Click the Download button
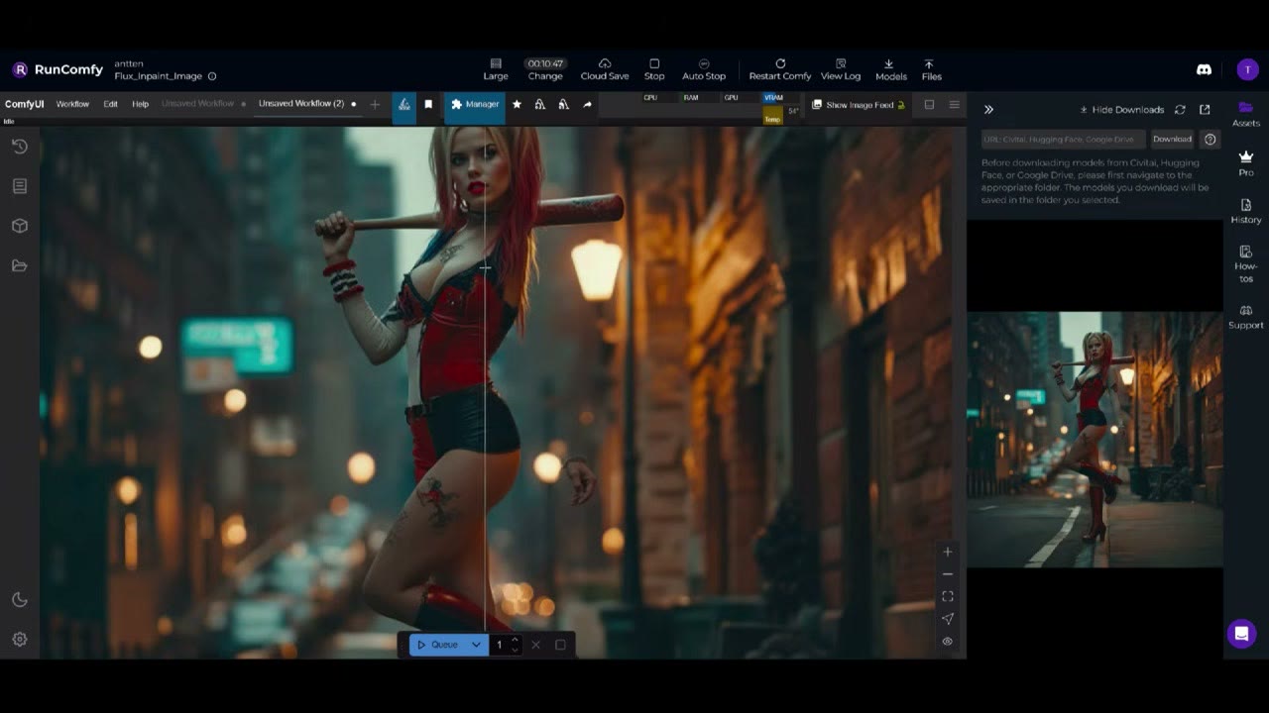The height and width of the screenshot is (713, 1269). coord(1172,140)
